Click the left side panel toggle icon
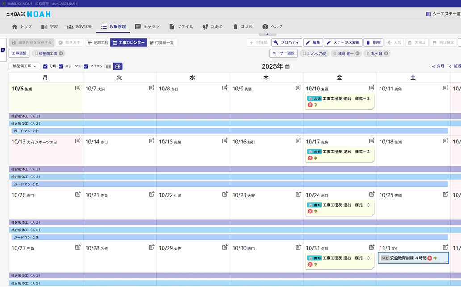The image size is (461, 287). (3, 50)
